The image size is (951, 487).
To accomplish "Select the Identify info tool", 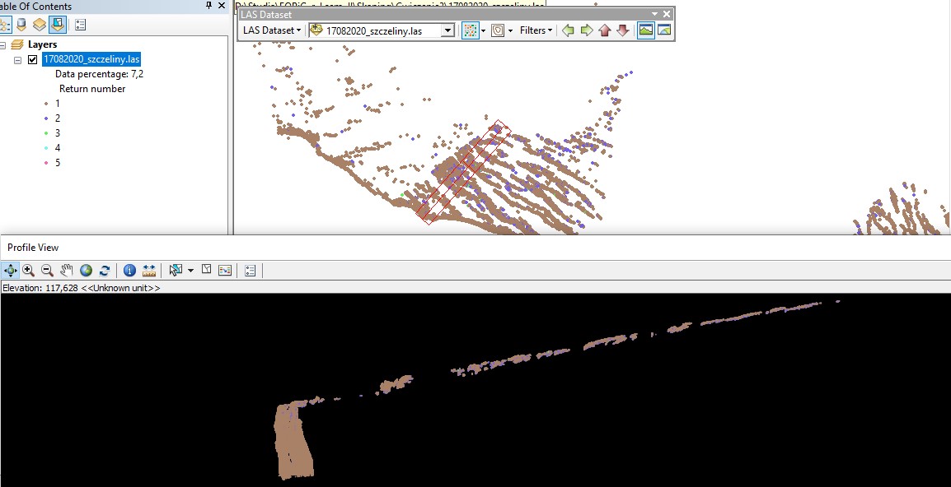I will (x=129, y=270).
